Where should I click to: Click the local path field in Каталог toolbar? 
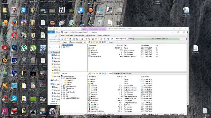pos(149,73)
